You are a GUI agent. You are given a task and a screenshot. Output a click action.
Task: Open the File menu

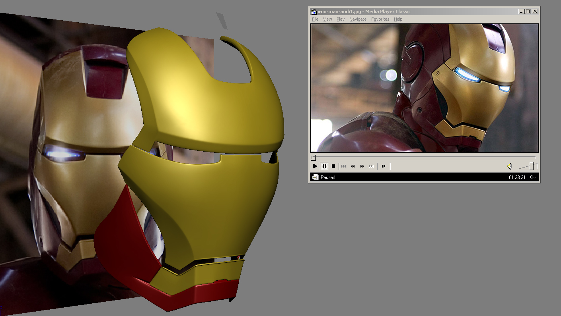tap(315, 19)
